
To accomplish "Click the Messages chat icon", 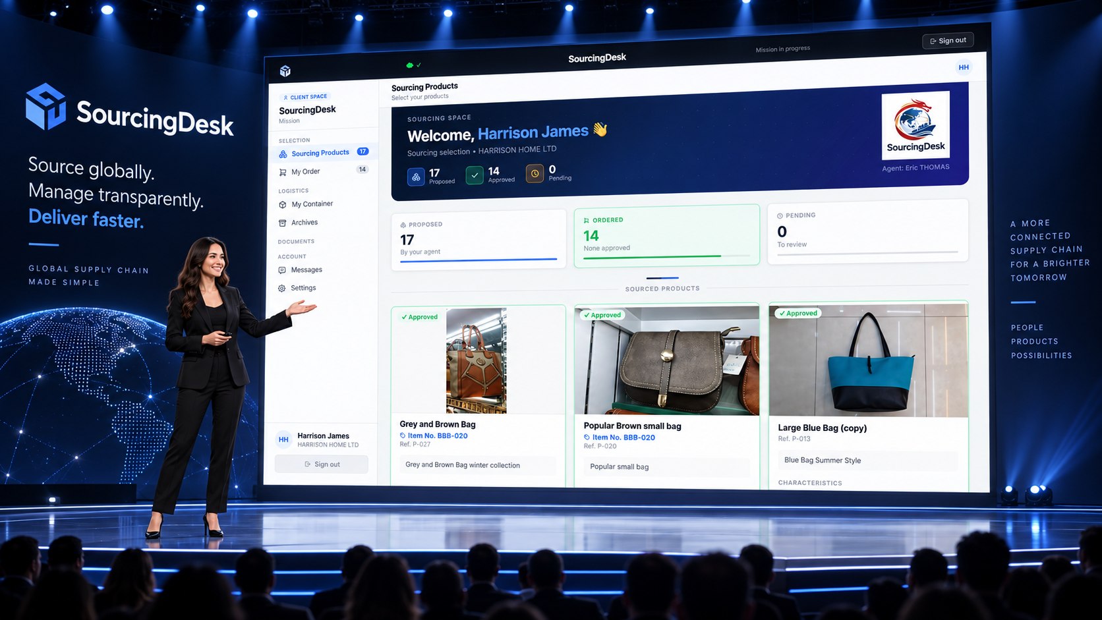I will (282, 270).
